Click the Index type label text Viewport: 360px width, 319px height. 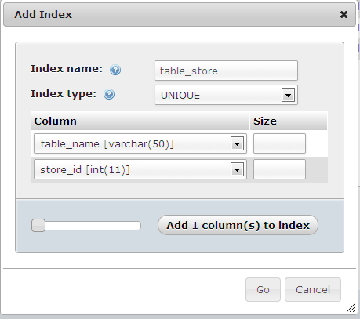click(x=64, y=94)
